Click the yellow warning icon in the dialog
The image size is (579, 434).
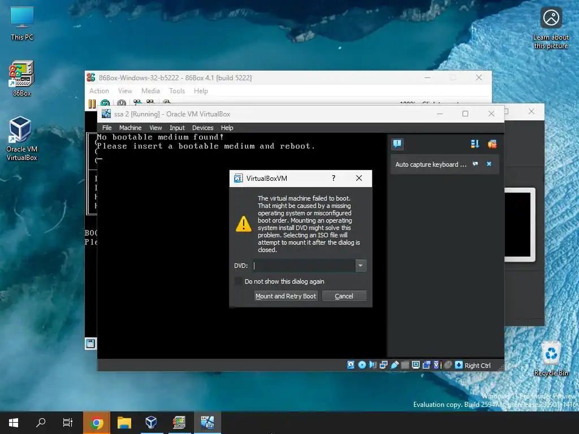point(243,224)
